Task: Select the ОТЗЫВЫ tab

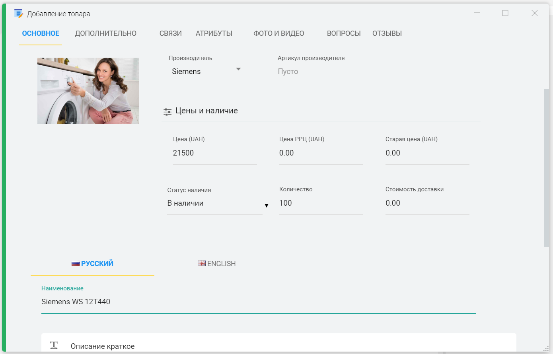Action: pos(387,33)
